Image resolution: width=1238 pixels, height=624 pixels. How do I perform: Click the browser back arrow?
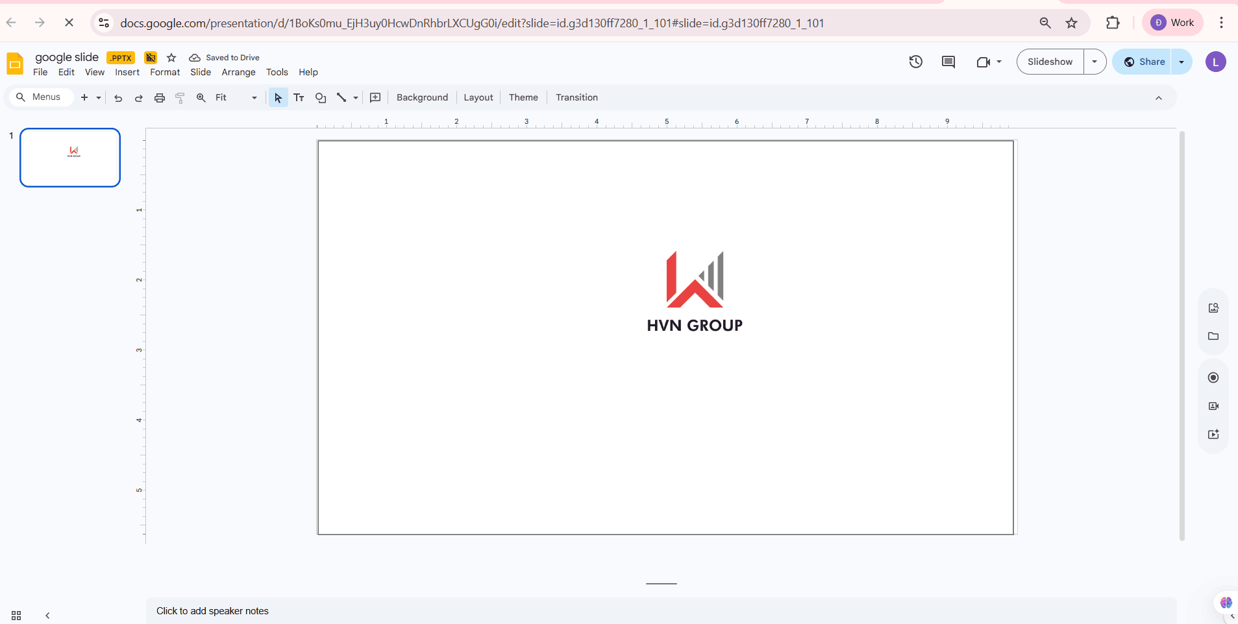11,23
